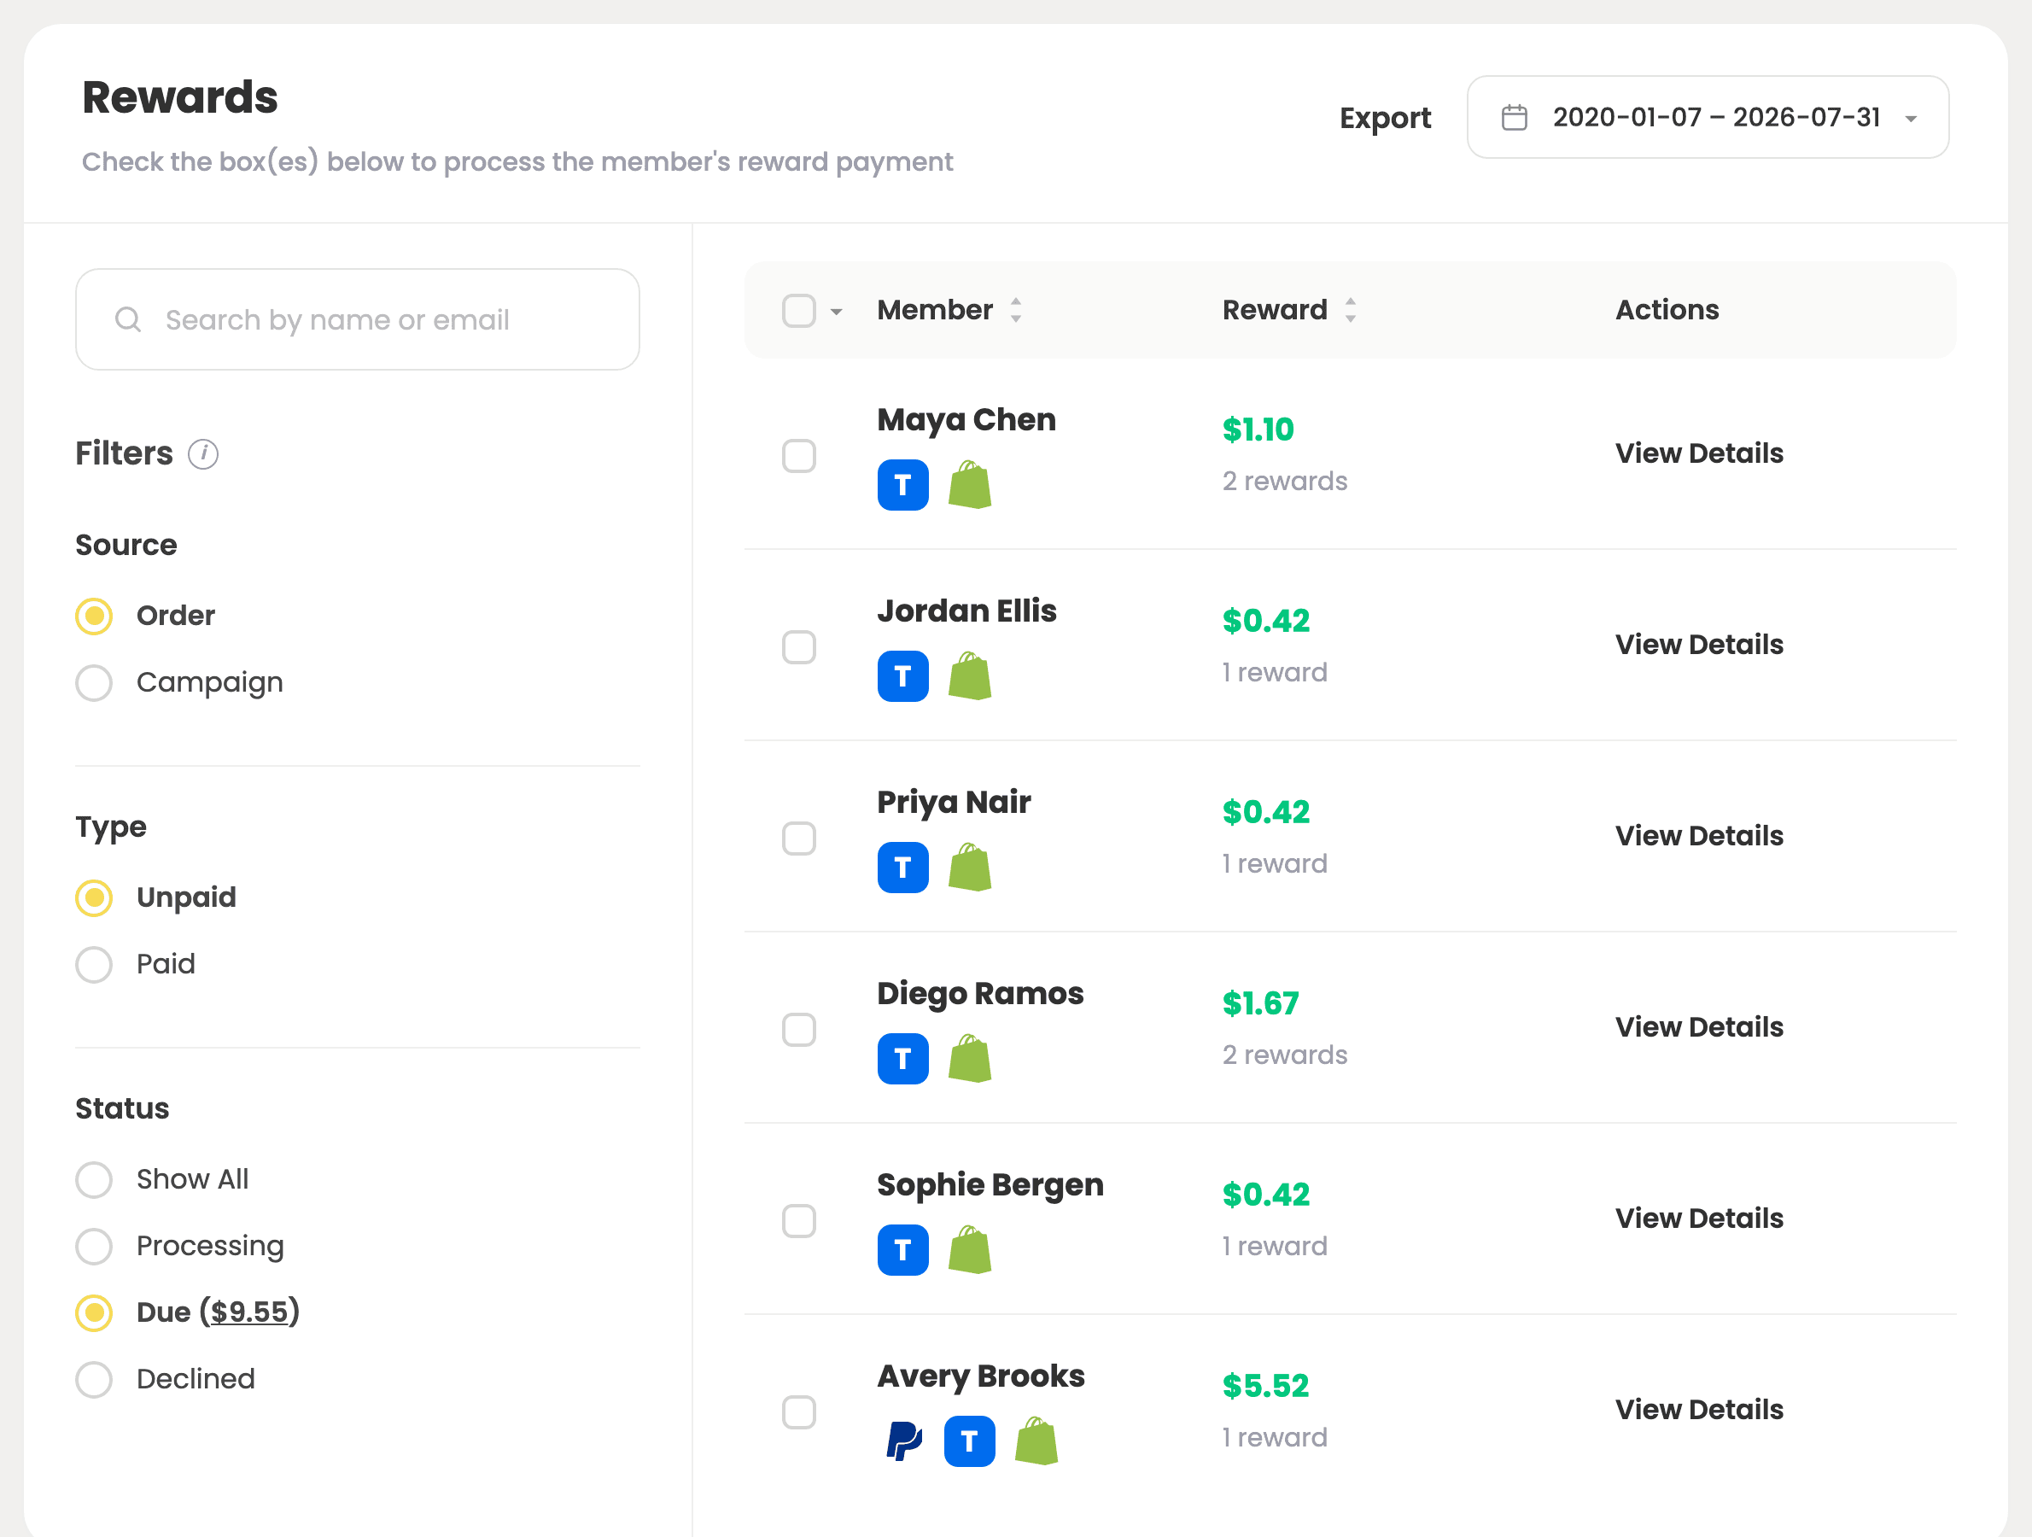
Task: Click the Shopify bag icon under Jordan Ellis
Action: [x=969, y=675]
